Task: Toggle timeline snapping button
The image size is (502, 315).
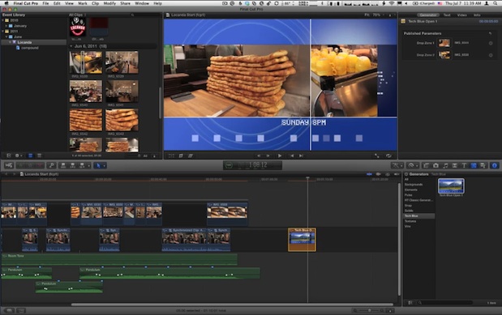Action: click(397, 174)
